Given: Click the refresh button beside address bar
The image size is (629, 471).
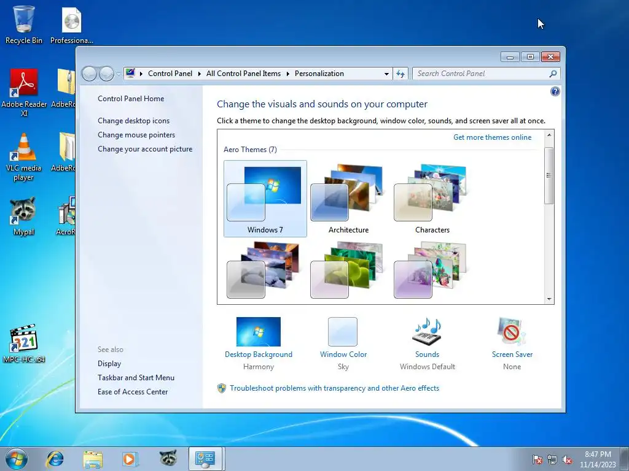Looking at the screenshot, I should [x=400, y=74].
